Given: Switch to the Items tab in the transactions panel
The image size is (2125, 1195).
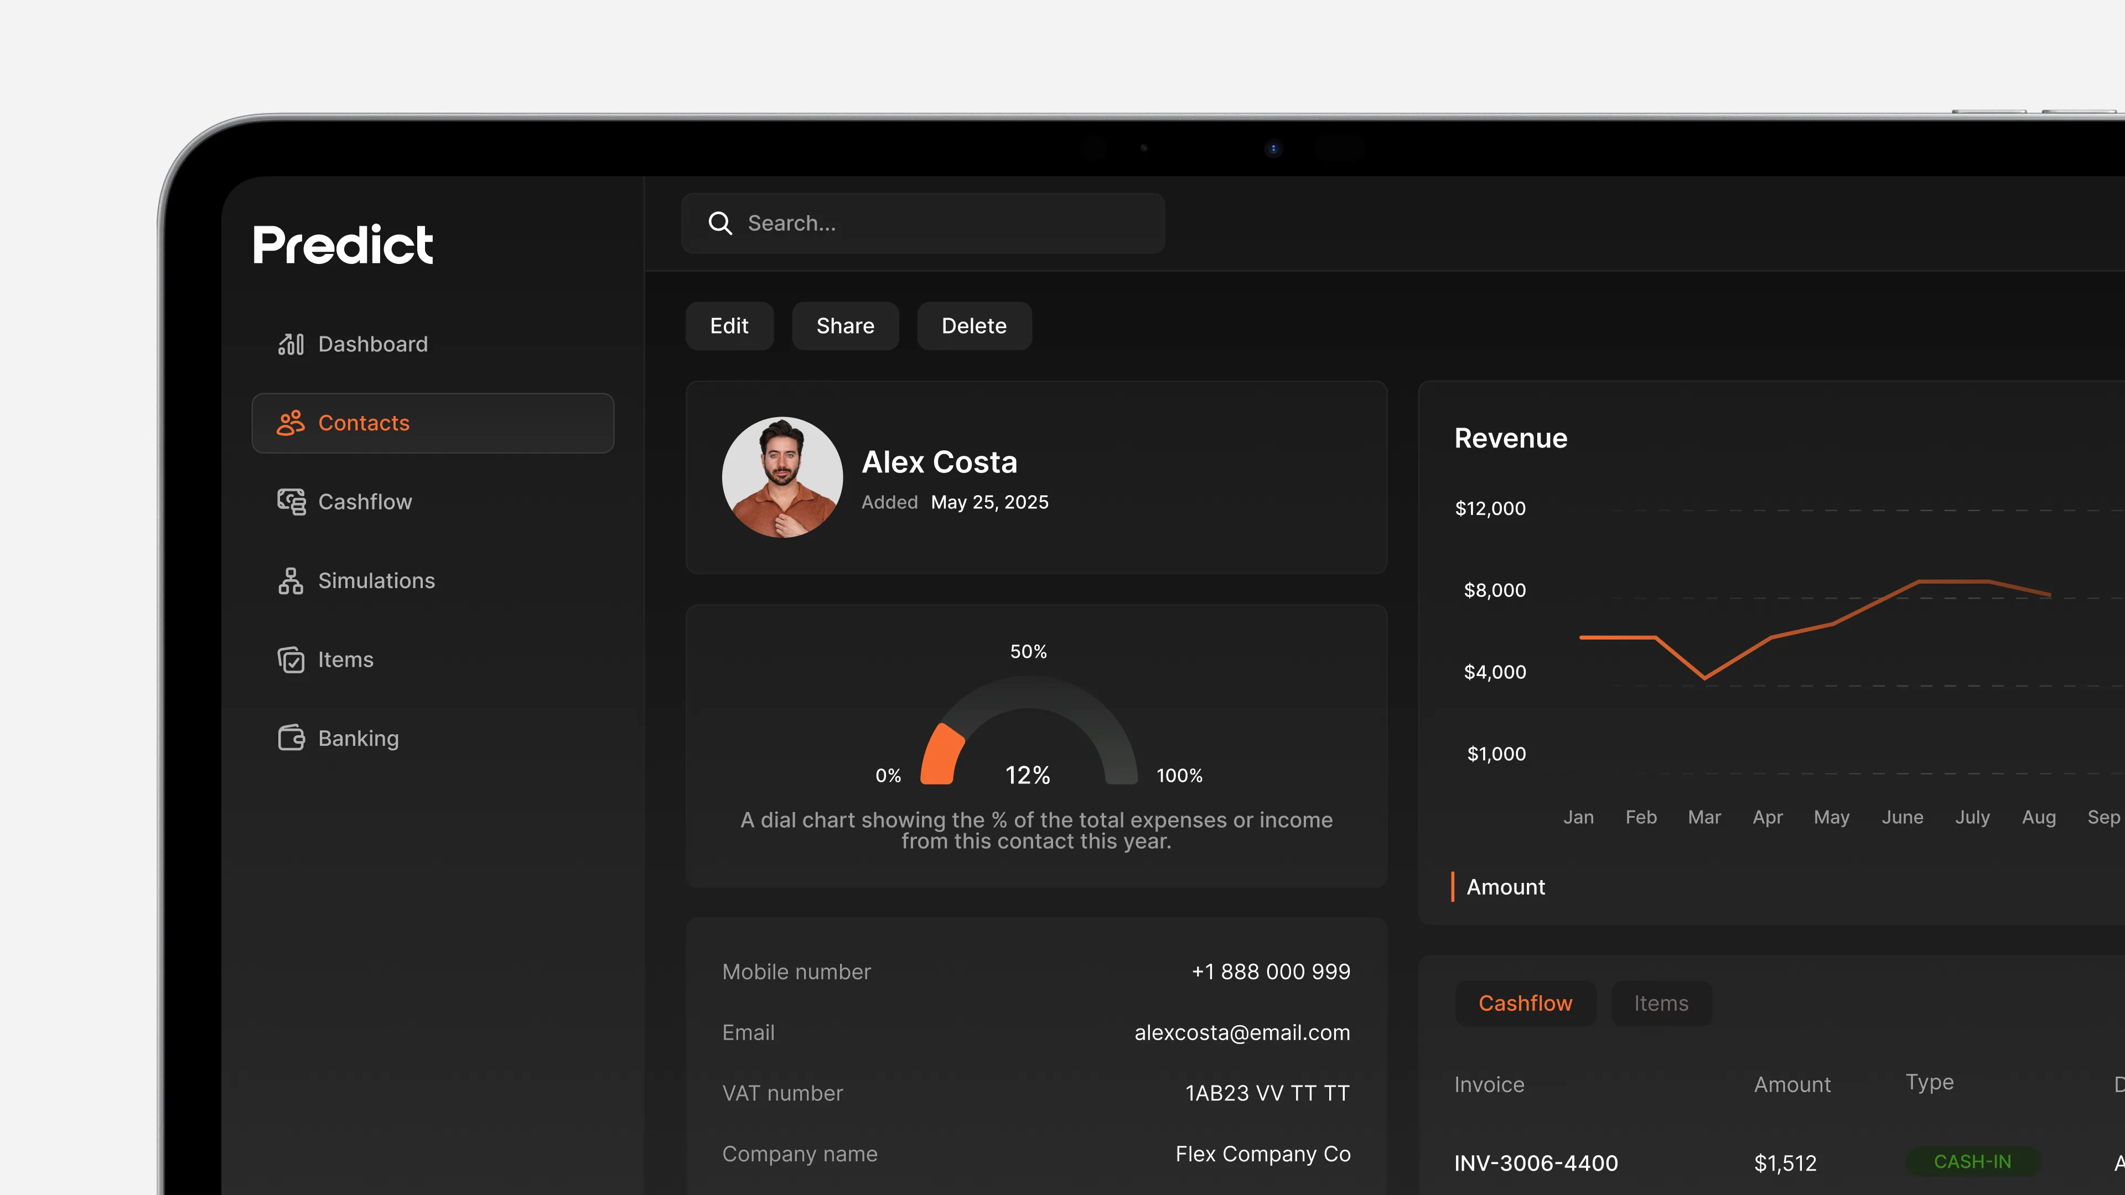Looking at the screenshot, I should (1661, 1003).
